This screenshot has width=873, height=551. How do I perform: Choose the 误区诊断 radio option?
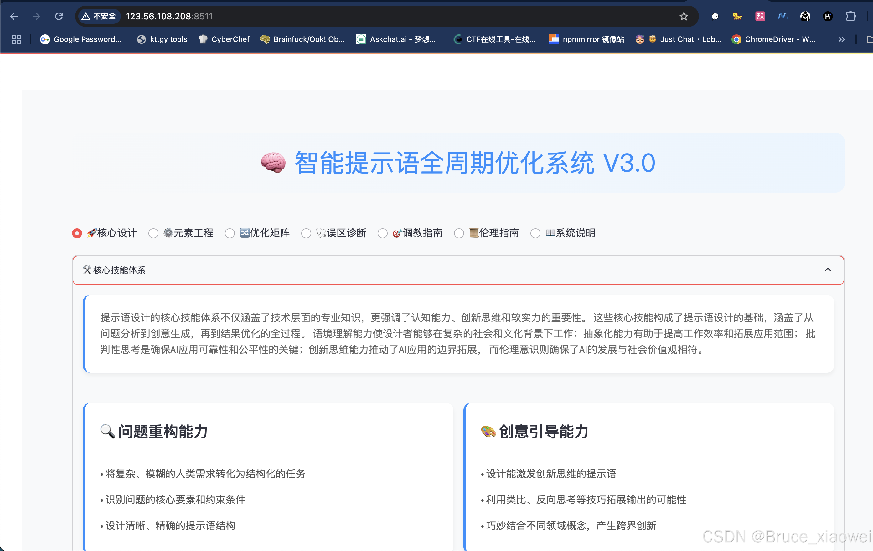[306, 233]
